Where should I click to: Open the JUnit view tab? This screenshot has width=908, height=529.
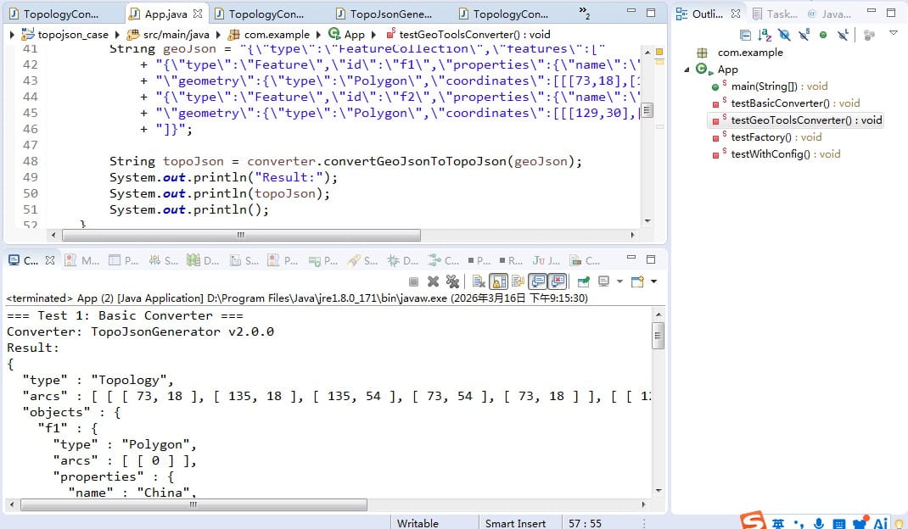click(x=545, y=261)
